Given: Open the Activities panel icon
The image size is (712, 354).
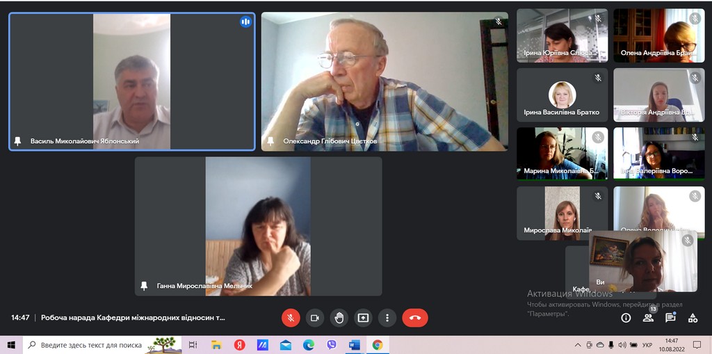Looking at the screenshot, I should [693, 318].
